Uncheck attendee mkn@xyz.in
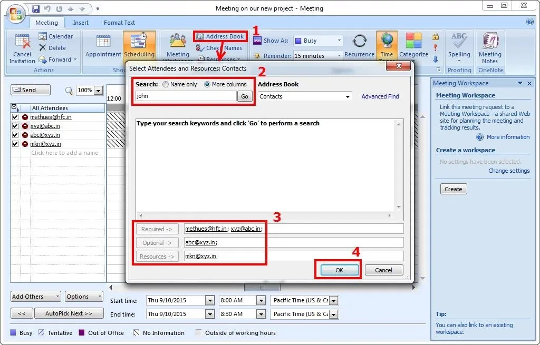This screenshot has height=345, width=540. point(15,144)
